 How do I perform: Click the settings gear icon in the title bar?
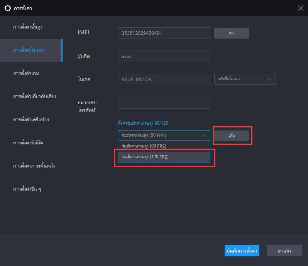[8, 8]
